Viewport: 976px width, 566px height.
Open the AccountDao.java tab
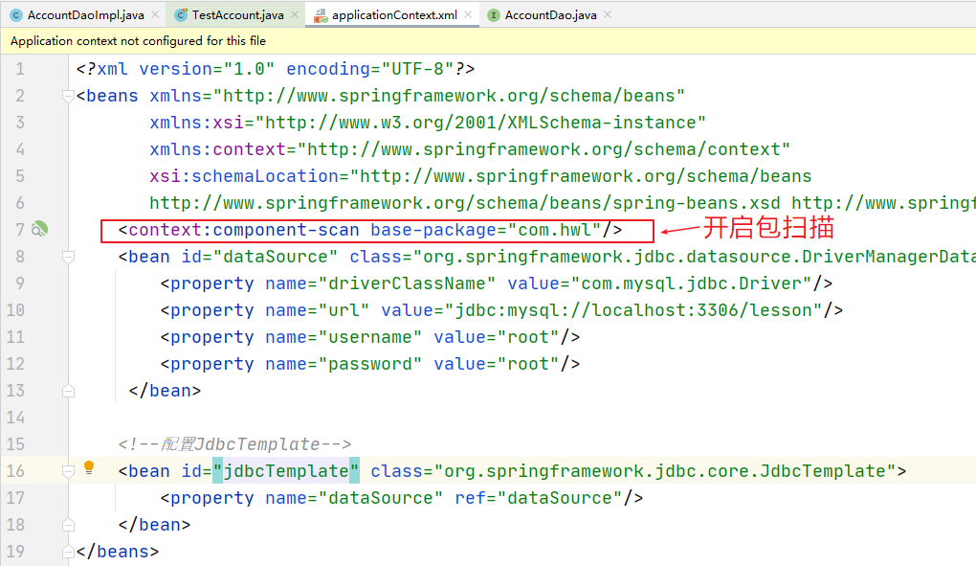click(550, 15)
